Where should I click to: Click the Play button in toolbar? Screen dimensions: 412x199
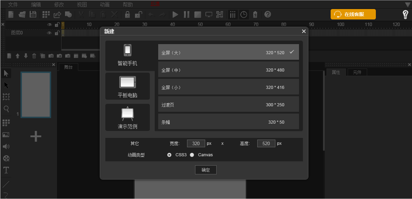coord(175,15)
